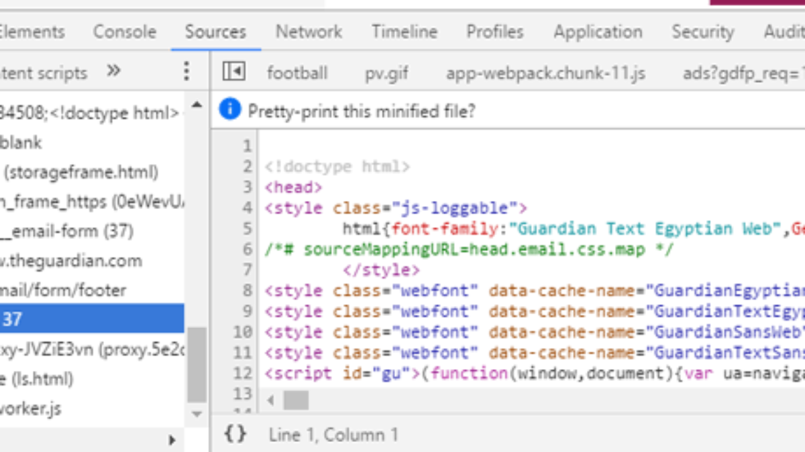Toggle the navigator sidebar panel icon
The width and height of the screenshot is (805, 452).
pyautogui.click(x=233, y=72)
